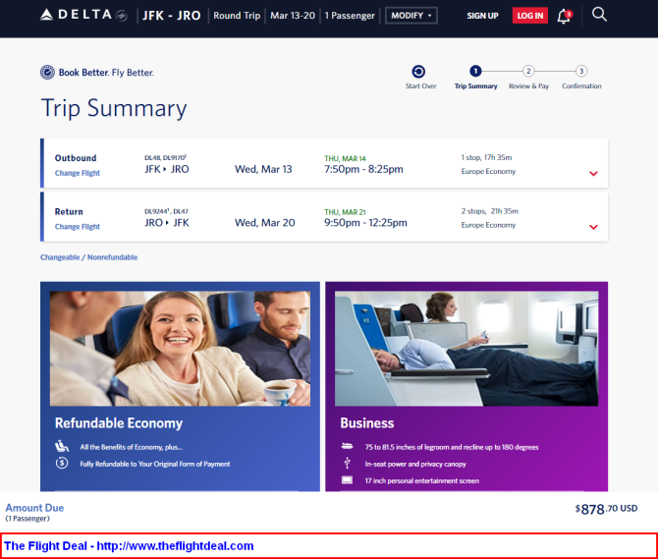Open the MODIFY dropdown
This screenshot has width=658, height=559.
tap(411, 16)
